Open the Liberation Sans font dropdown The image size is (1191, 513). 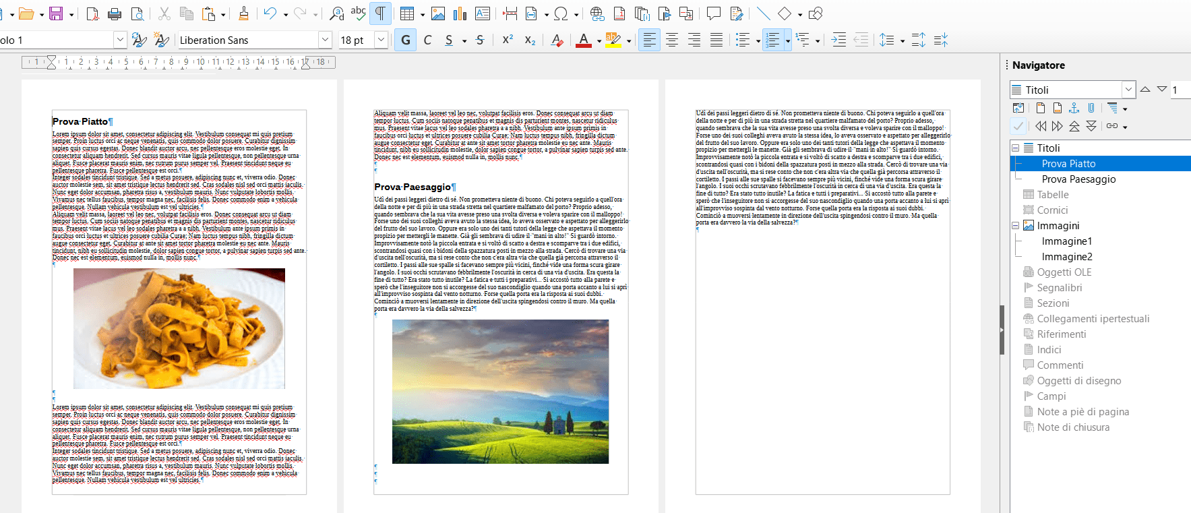[326, 40]
